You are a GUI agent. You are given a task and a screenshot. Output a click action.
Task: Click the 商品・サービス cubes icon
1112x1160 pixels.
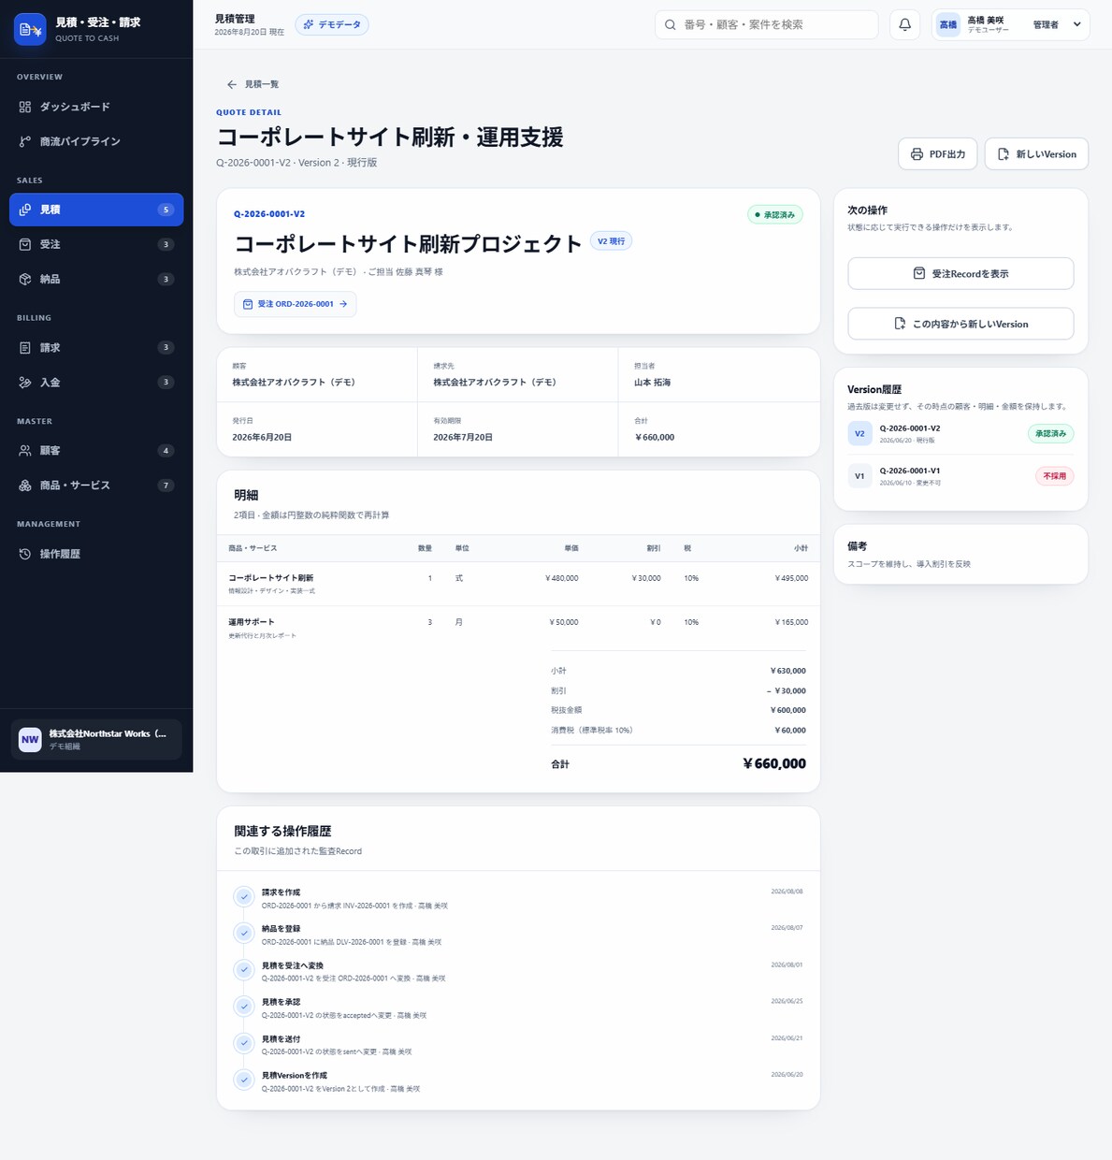tap(25, 485)
